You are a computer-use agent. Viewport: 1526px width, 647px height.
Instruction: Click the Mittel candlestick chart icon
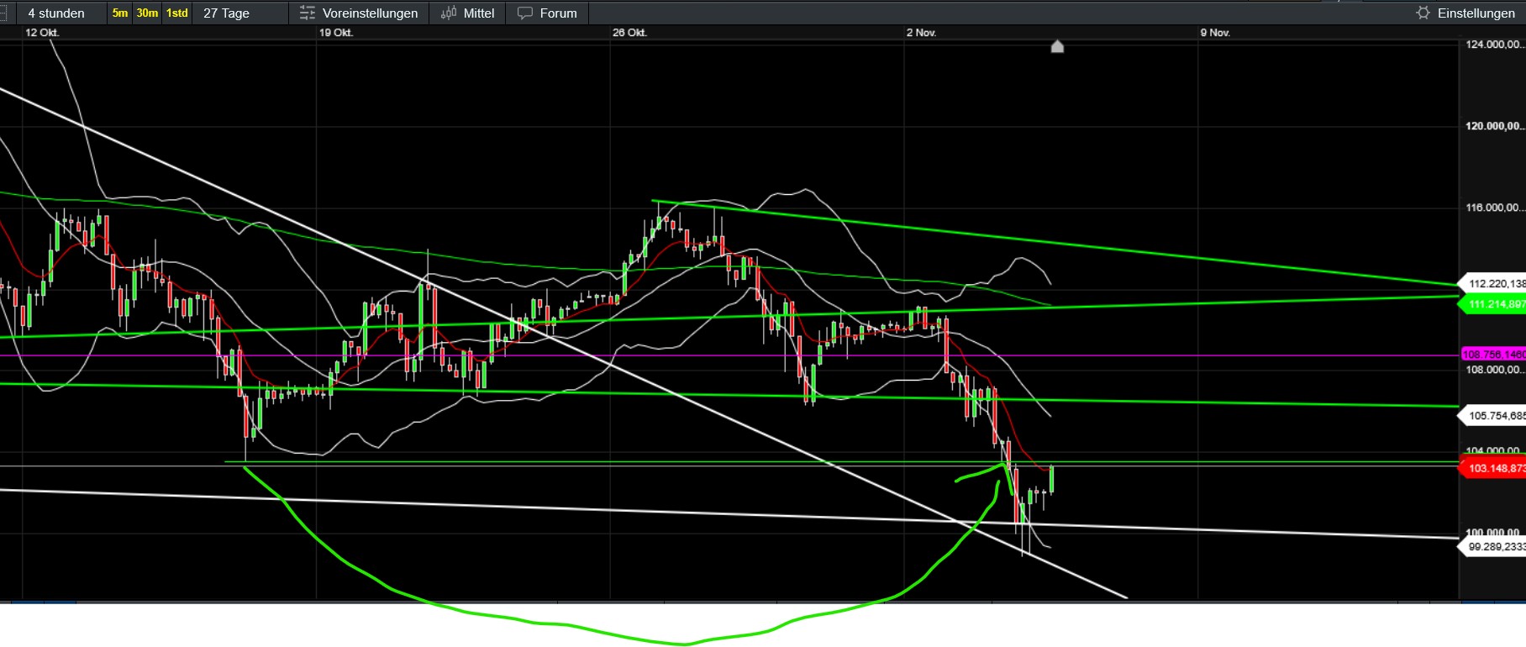click(449, 13)
